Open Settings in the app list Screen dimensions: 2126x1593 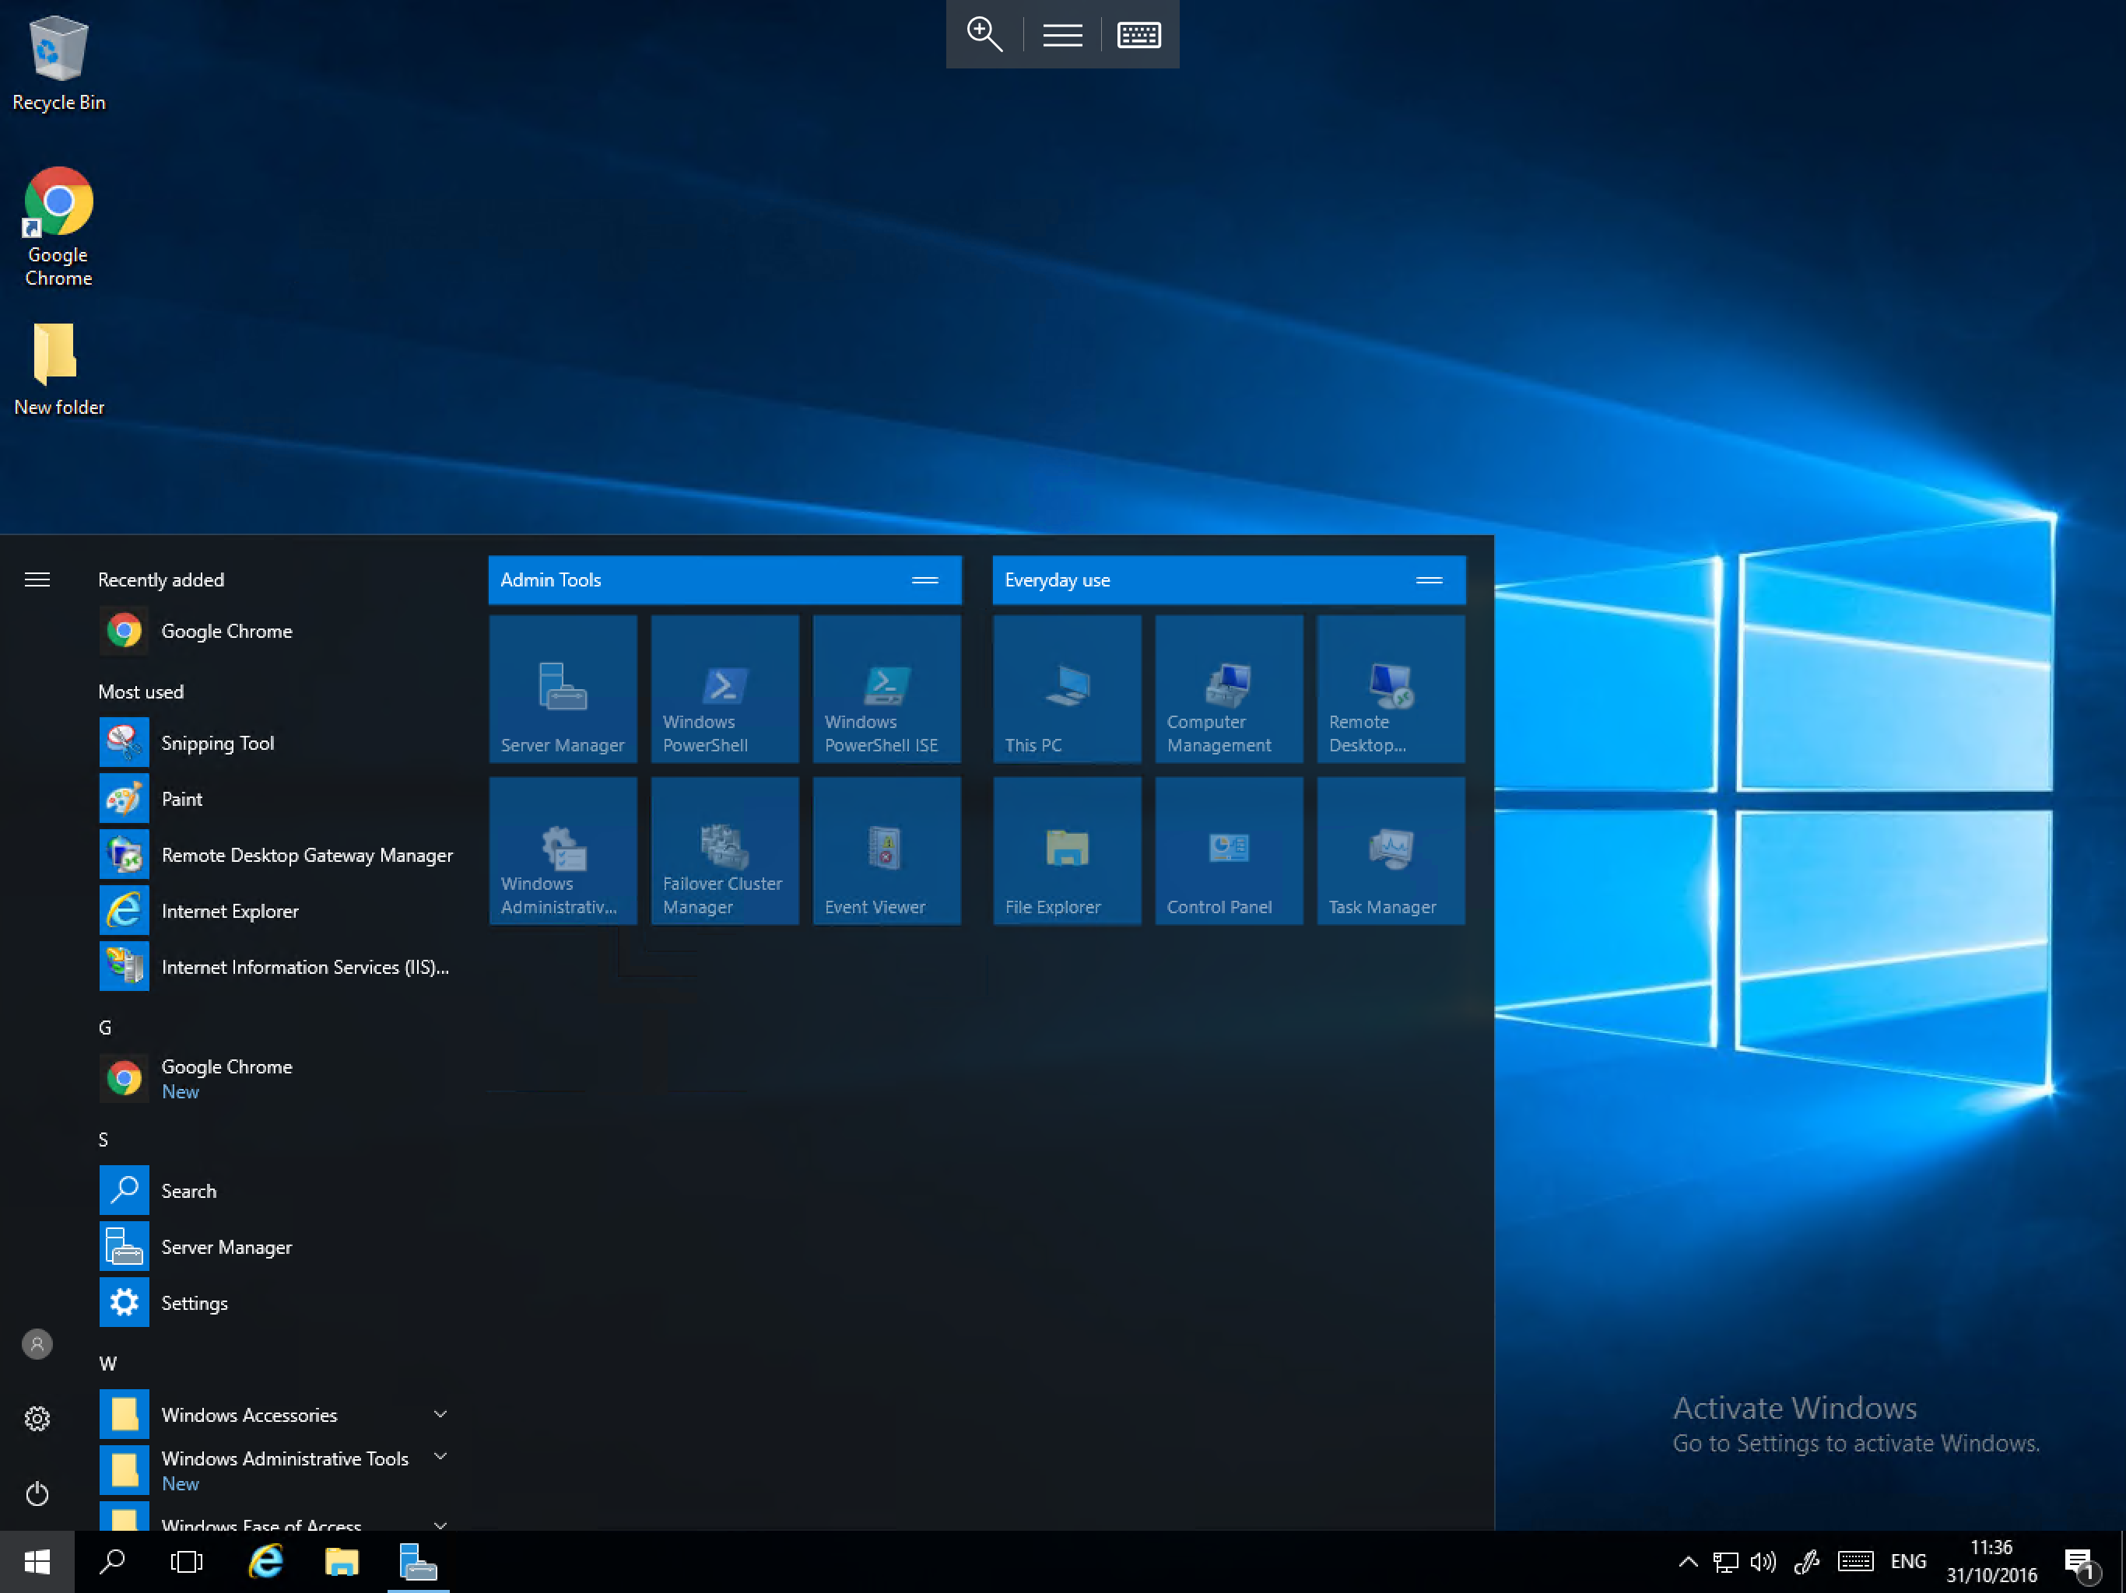click(277, 1303)
